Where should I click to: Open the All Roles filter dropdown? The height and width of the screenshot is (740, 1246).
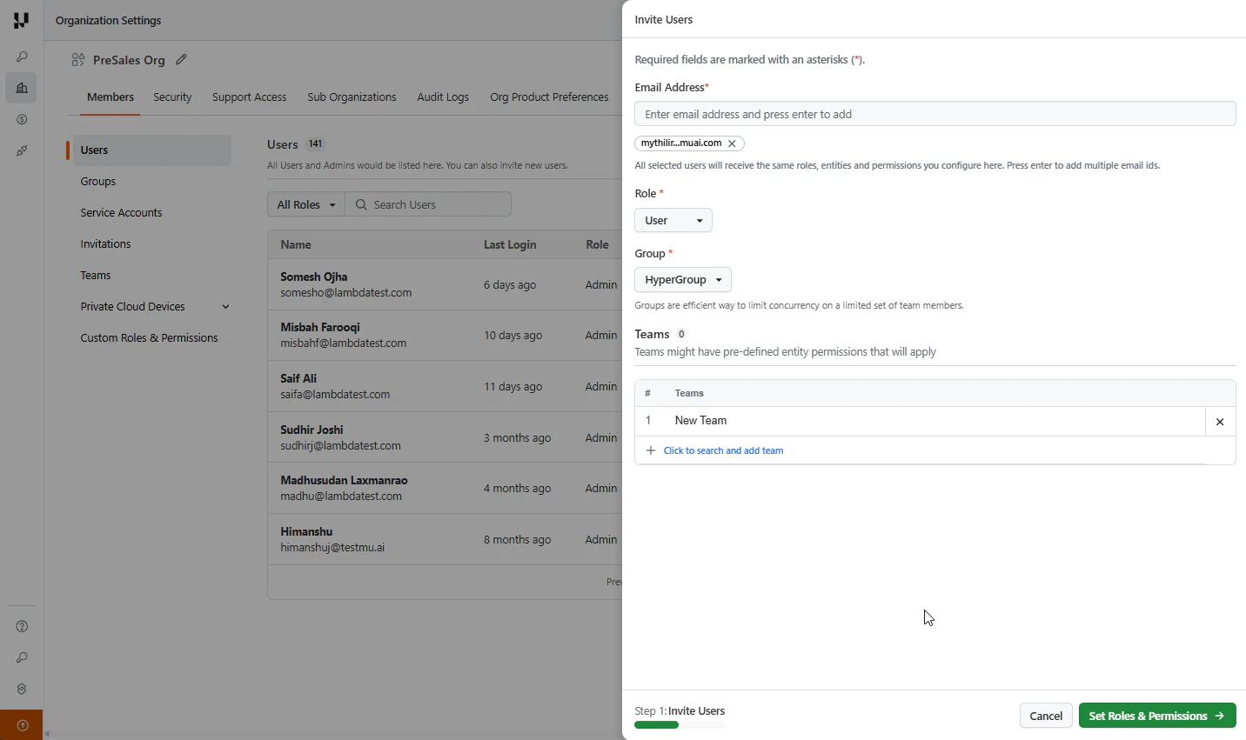306,204
